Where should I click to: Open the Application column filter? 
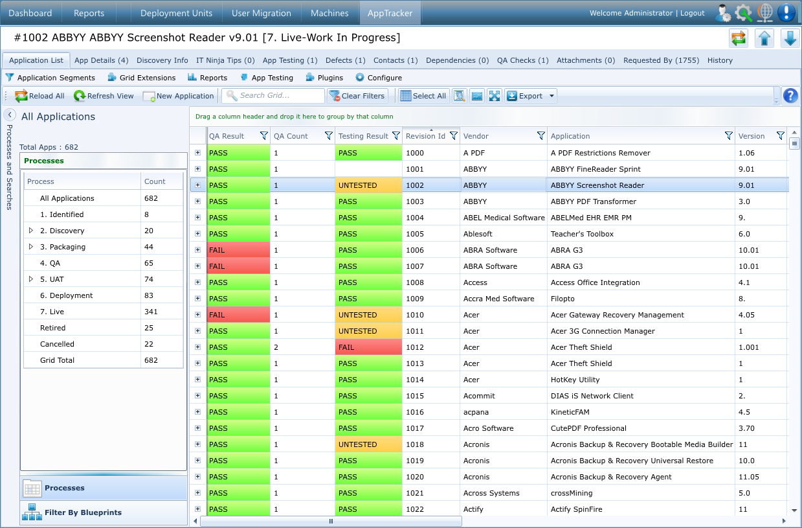(x=729, y=136)
